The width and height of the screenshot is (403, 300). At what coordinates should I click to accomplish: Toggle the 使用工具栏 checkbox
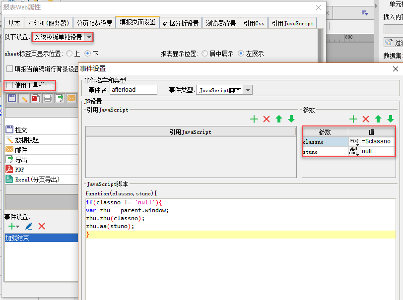(x=9, y=85)
